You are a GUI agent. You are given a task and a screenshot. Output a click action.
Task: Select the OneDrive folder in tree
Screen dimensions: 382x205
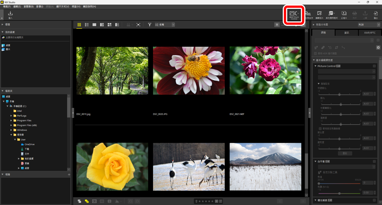click(x=29, y=144)
